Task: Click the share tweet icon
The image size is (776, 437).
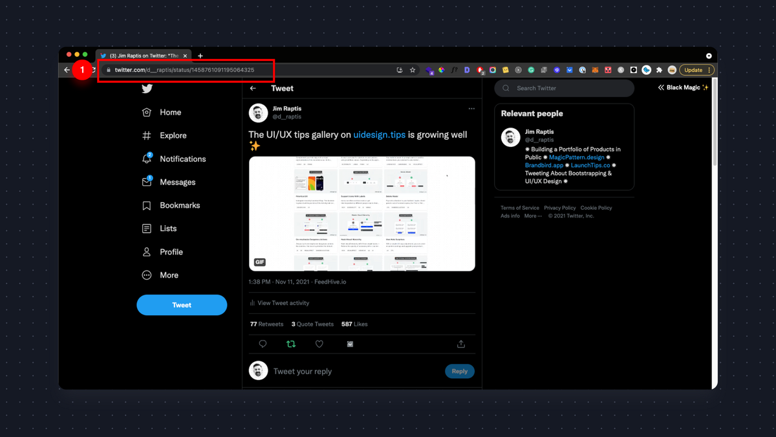Action: pos(461,344)
